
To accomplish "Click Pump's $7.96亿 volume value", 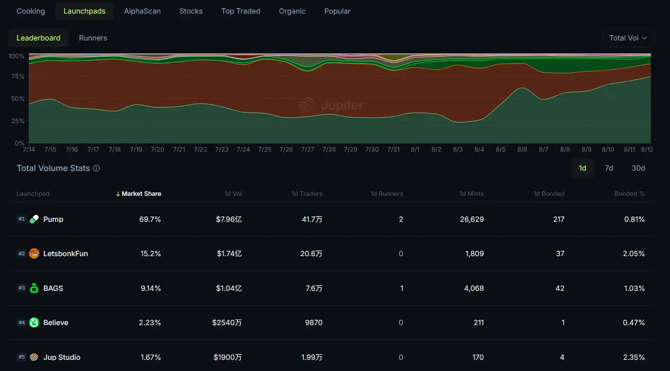I will pos(229,219).
